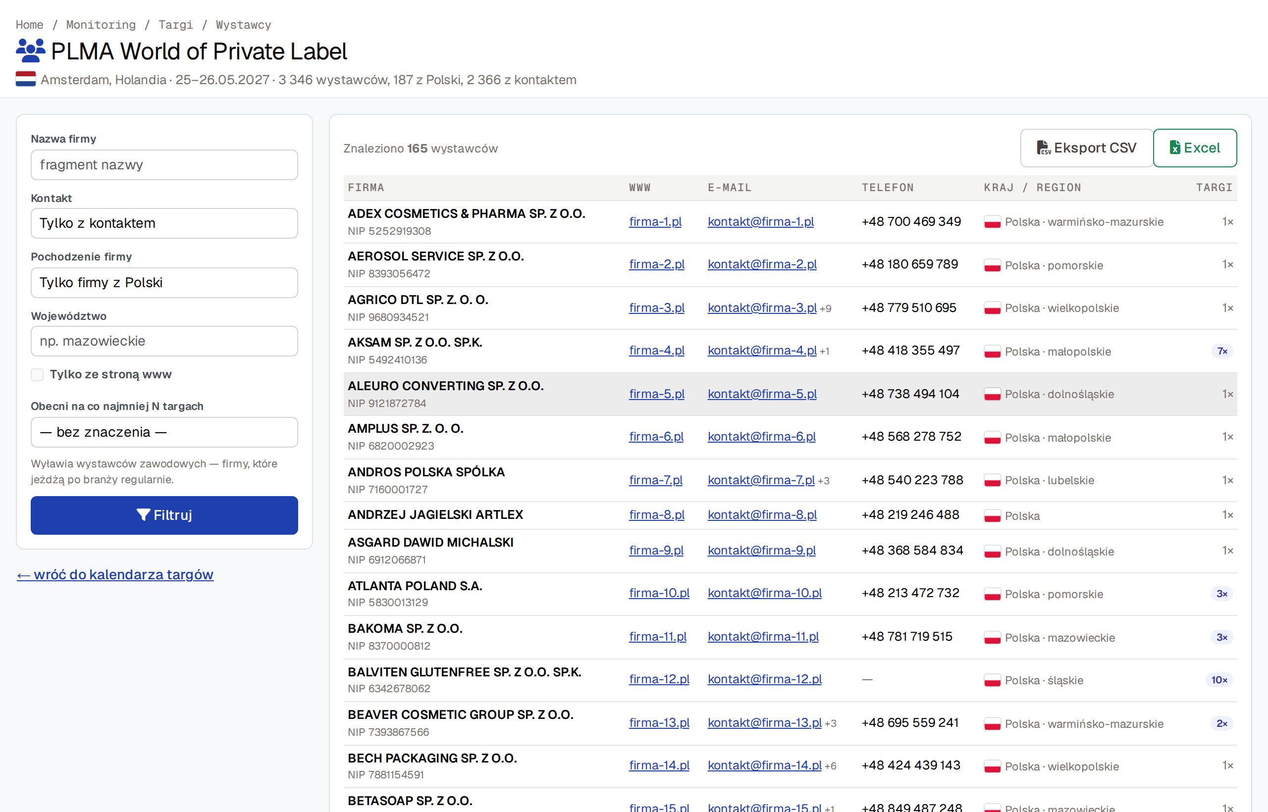Screen dimensions: 1268x812
Task: Enable the 'Tylko ze stroną www' checkbox
Action: click(37, 374)
